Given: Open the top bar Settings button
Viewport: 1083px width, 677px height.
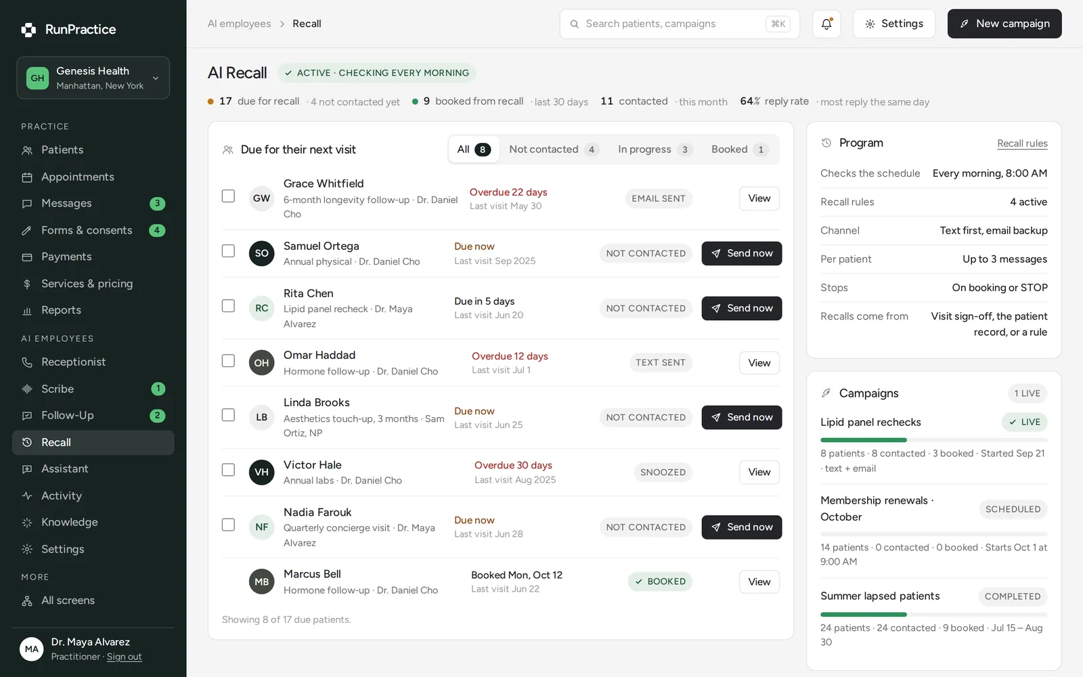Looking at the screenshot, I should click(894, 24).
